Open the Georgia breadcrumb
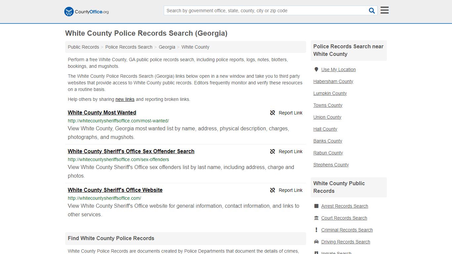The image size is (452, 254). (x=167, y=47)
